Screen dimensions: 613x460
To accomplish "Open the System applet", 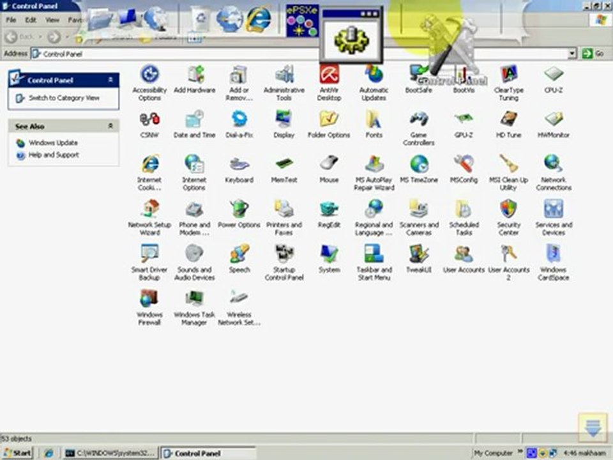I will [x=329, y=259].
